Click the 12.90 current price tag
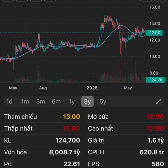 (154, 33)
